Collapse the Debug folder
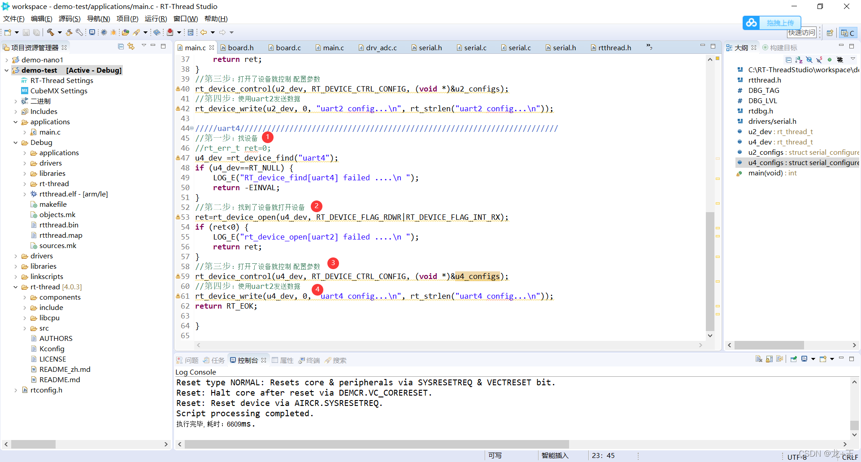Viewport: 861px width, 462px height. click(16, 143)
